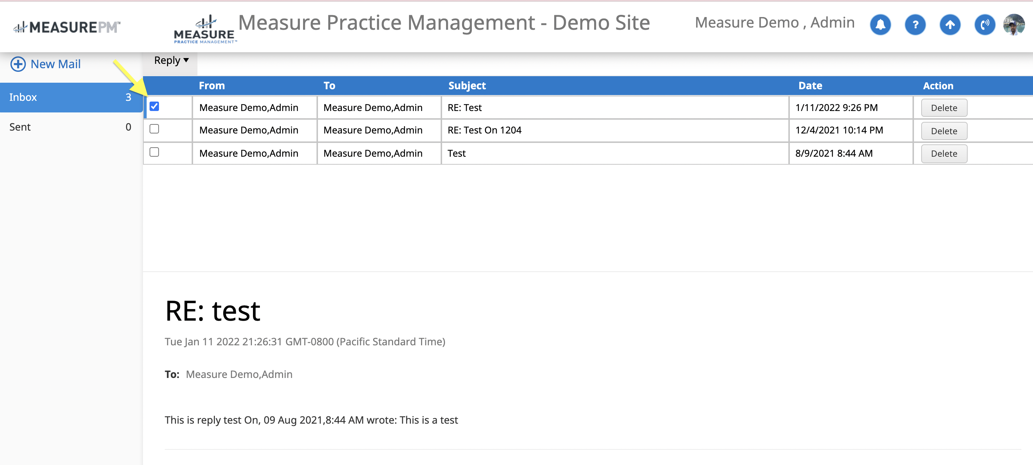
Task: Check the RE: Test On 1204 checkbox
Action: click(x=154, y=129)
